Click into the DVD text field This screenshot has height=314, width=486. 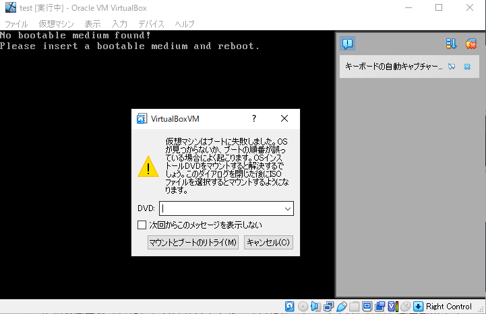pos(221,208)
